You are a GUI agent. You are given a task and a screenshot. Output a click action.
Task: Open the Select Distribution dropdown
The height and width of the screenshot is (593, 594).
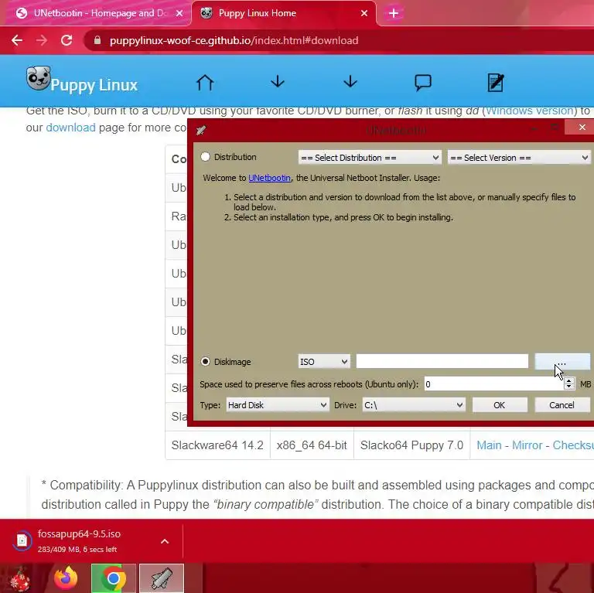point(370,158)
